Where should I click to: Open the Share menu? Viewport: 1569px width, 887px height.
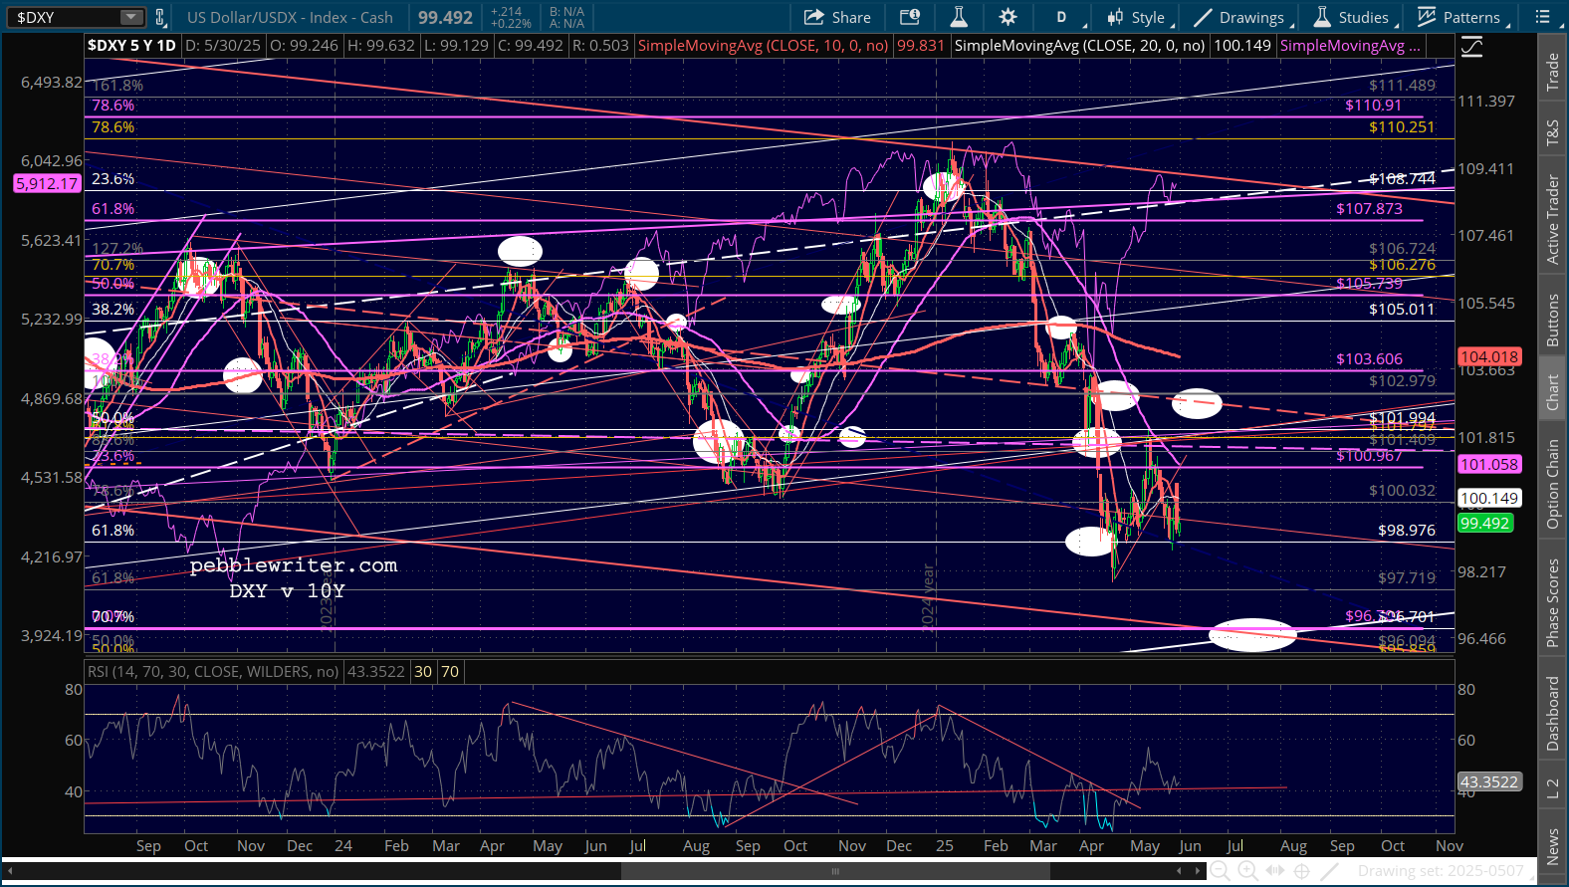tap(837, 17)
